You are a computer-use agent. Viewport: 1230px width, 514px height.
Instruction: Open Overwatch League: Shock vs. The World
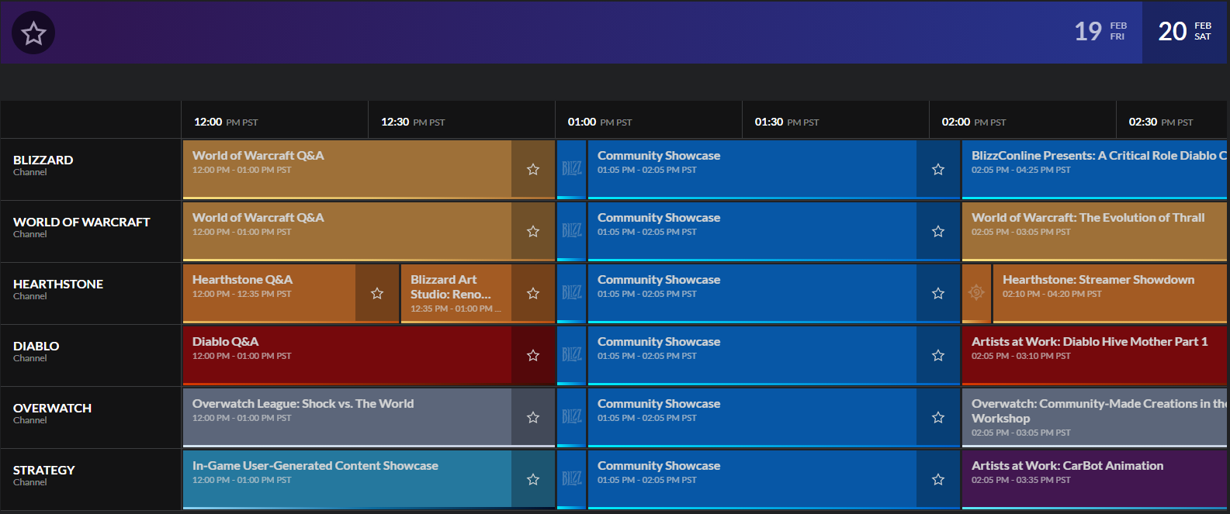[347, 417]
